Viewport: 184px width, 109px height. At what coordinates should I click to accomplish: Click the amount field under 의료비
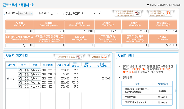(49, 31)
